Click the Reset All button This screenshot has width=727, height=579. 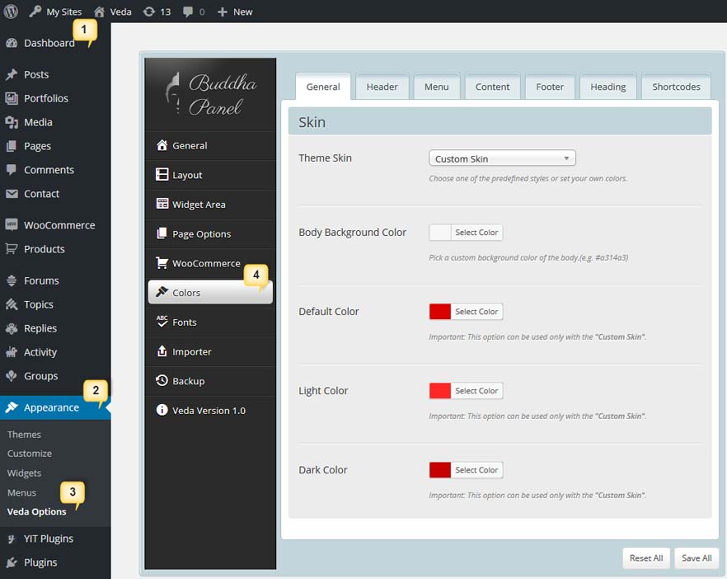click(x=646, y=558)
